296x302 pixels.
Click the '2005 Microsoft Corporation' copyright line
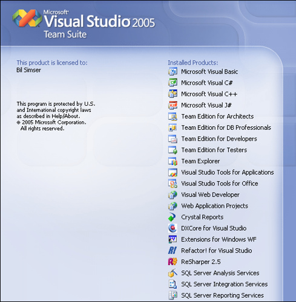(x=51, y=123)
